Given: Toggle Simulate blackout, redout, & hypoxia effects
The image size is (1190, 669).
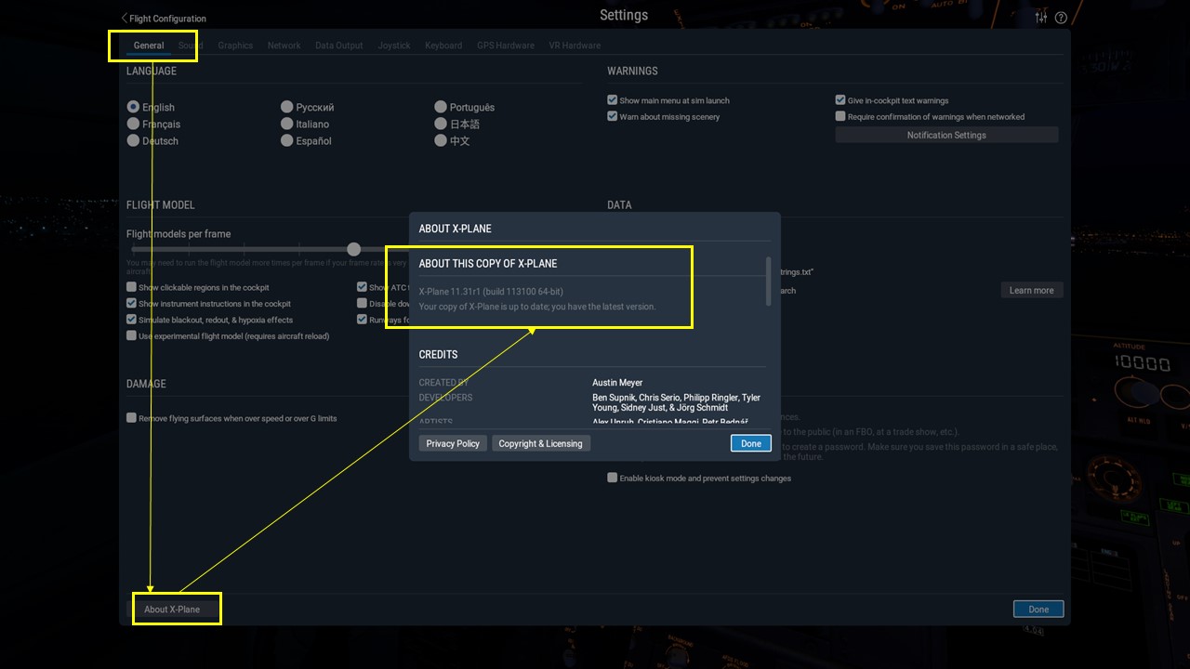Looking at the screenshot, I should tap(132, 319).
